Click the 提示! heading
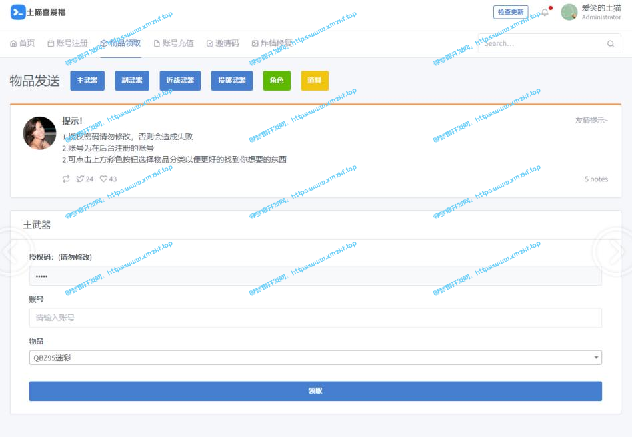The height and width of the screenshot is (437, 632). point(73,121)
